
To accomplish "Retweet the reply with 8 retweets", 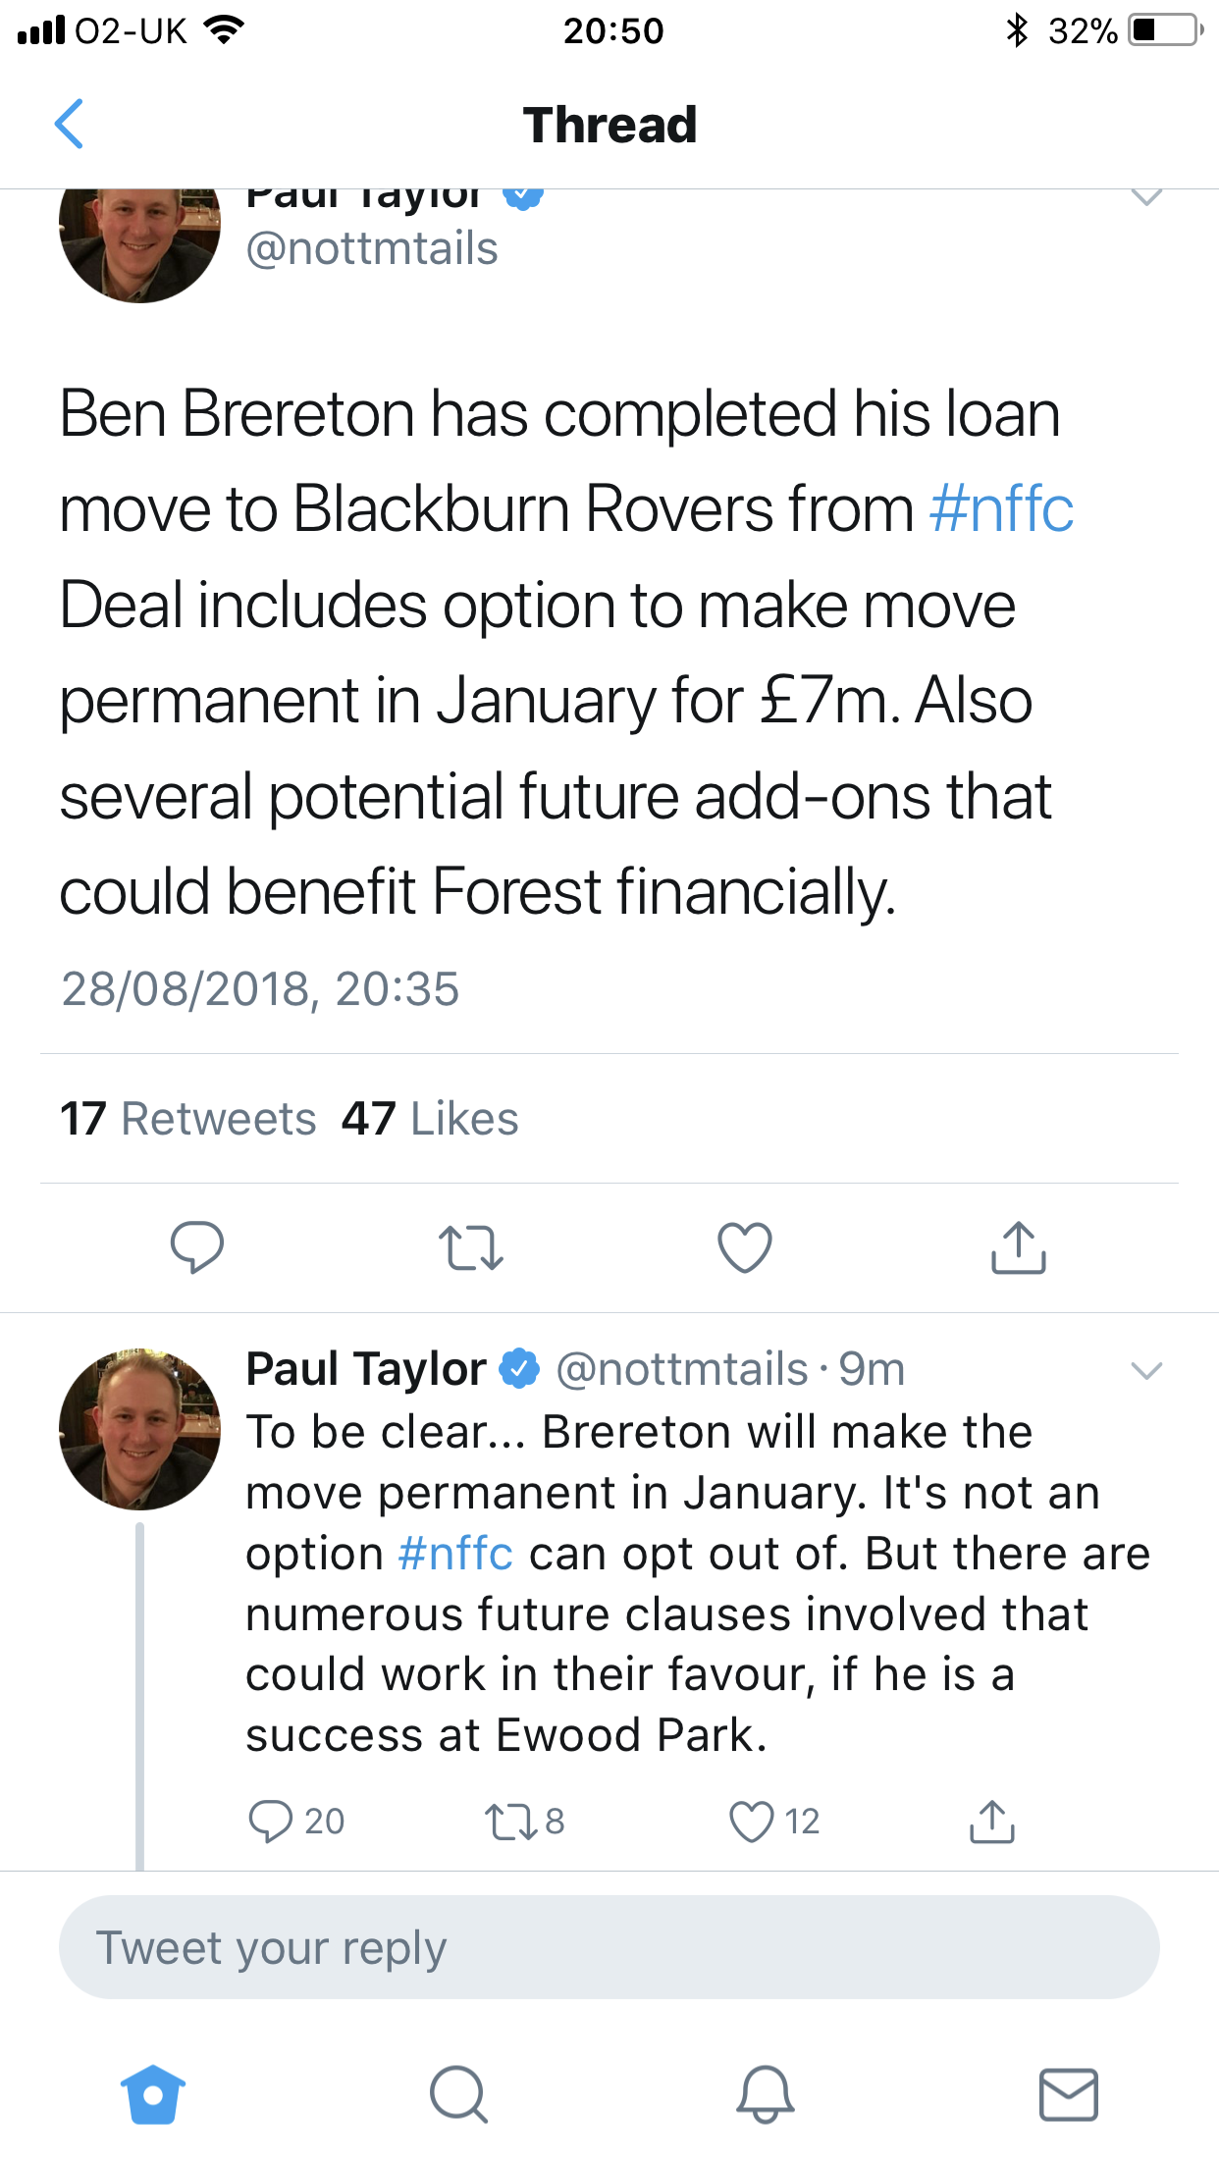I will click(510, 1822).
